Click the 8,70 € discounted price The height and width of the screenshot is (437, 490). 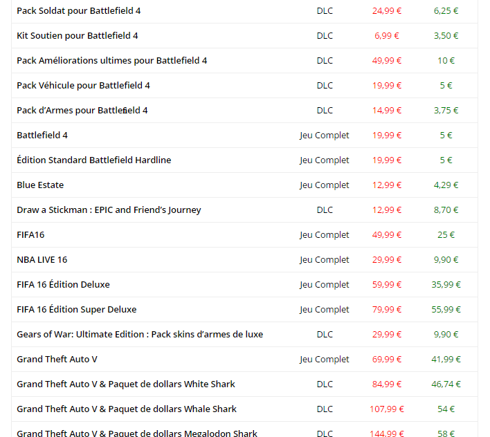(x=446, y=210)
